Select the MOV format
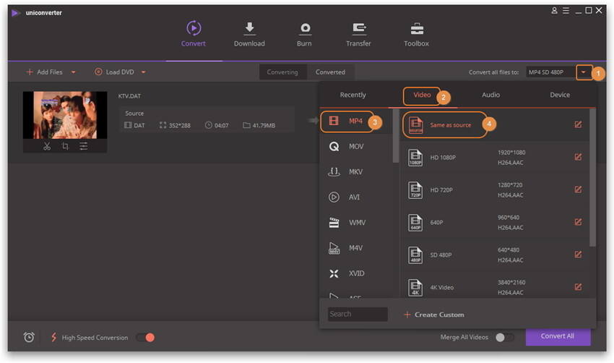Screen dimensions: 614x363 point(356,147)
